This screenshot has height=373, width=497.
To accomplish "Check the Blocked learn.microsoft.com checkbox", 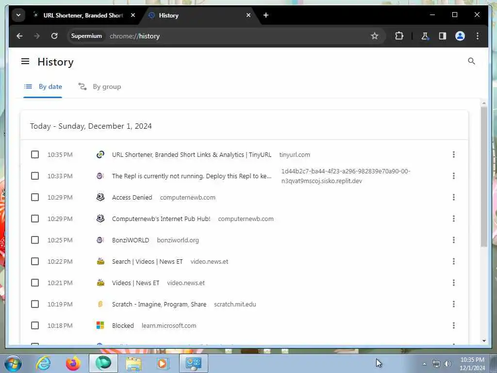I will pos(35,325).
